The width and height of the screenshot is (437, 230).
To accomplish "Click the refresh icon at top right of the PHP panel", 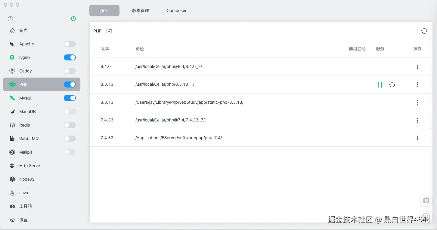I will coord(424,31).
